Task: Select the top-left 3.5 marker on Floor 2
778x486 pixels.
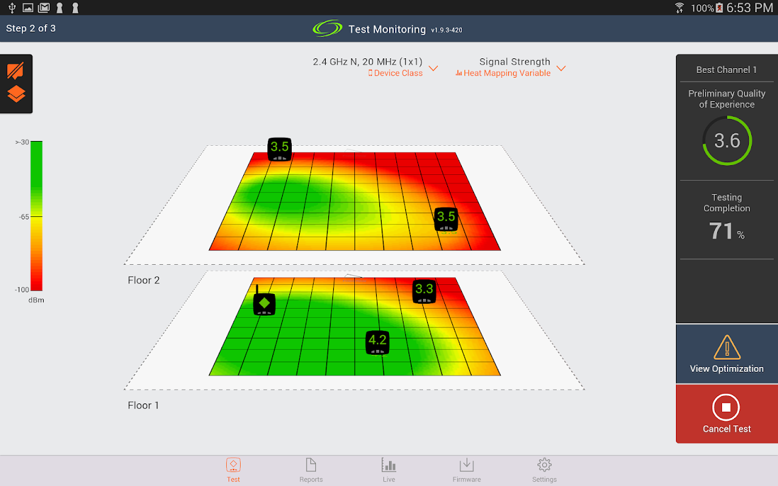Action: [x=280, y=149]
